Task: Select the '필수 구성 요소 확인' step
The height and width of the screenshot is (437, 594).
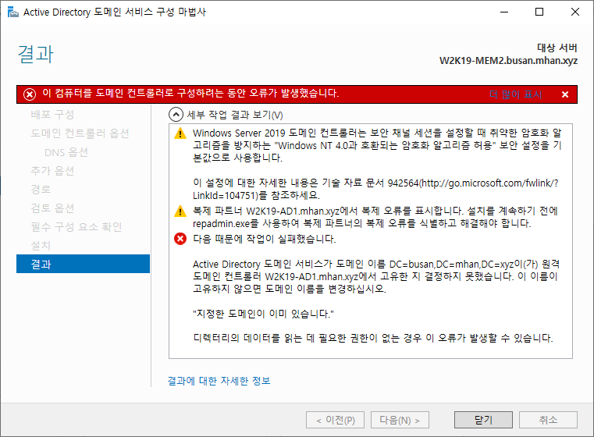Action: (76, 227)
